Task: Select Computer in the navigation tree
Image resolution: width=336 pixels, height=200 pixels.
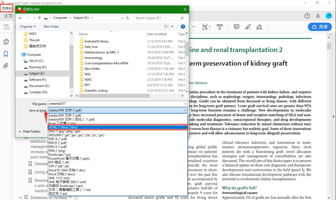Action: (x=34, y=55)
